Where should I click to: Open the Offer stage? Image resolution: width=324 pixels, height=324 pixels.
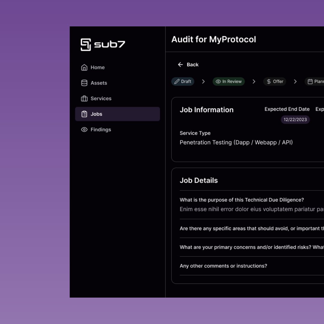click(x=274, y=81)
